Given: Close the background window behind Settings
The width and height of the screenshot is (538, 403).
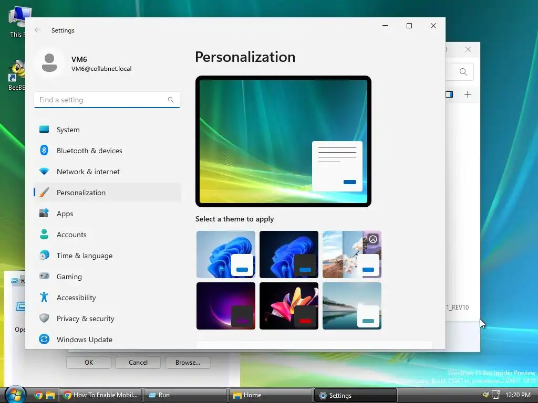Looking at the screenshot, I should 468,49.
